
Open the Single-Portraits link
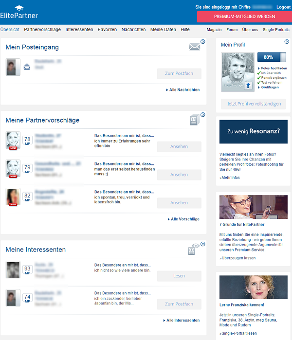point(276,30)
